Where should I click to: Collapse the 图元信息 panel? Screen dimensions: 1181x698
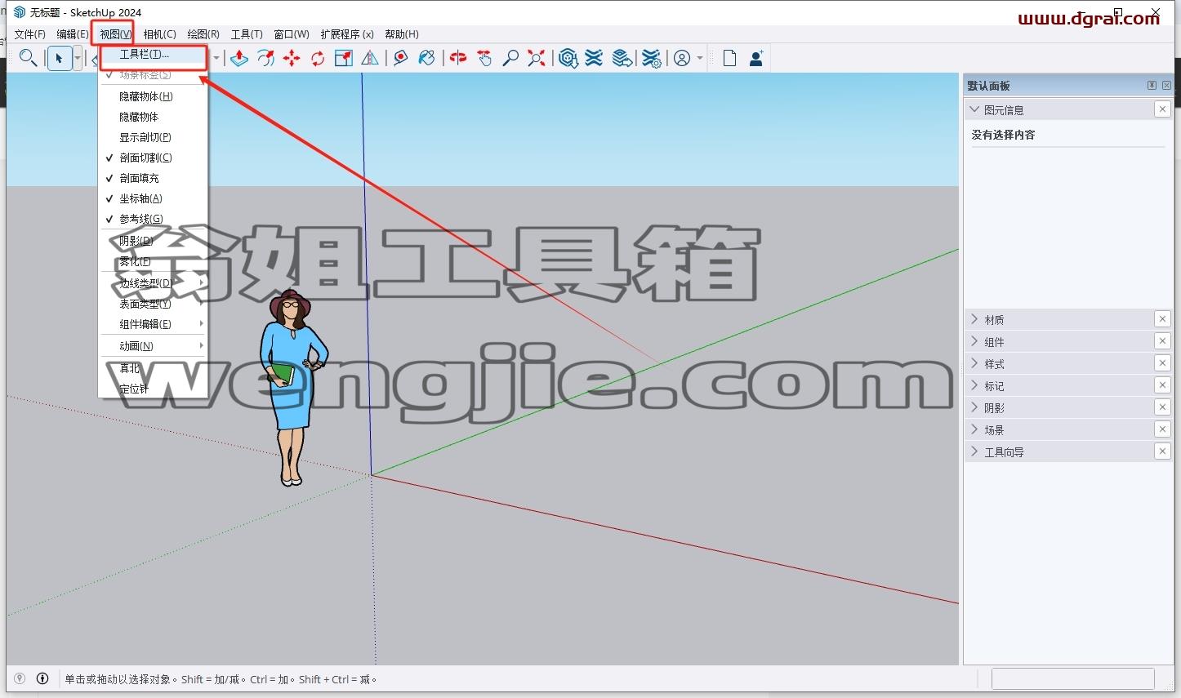(974, 109)
